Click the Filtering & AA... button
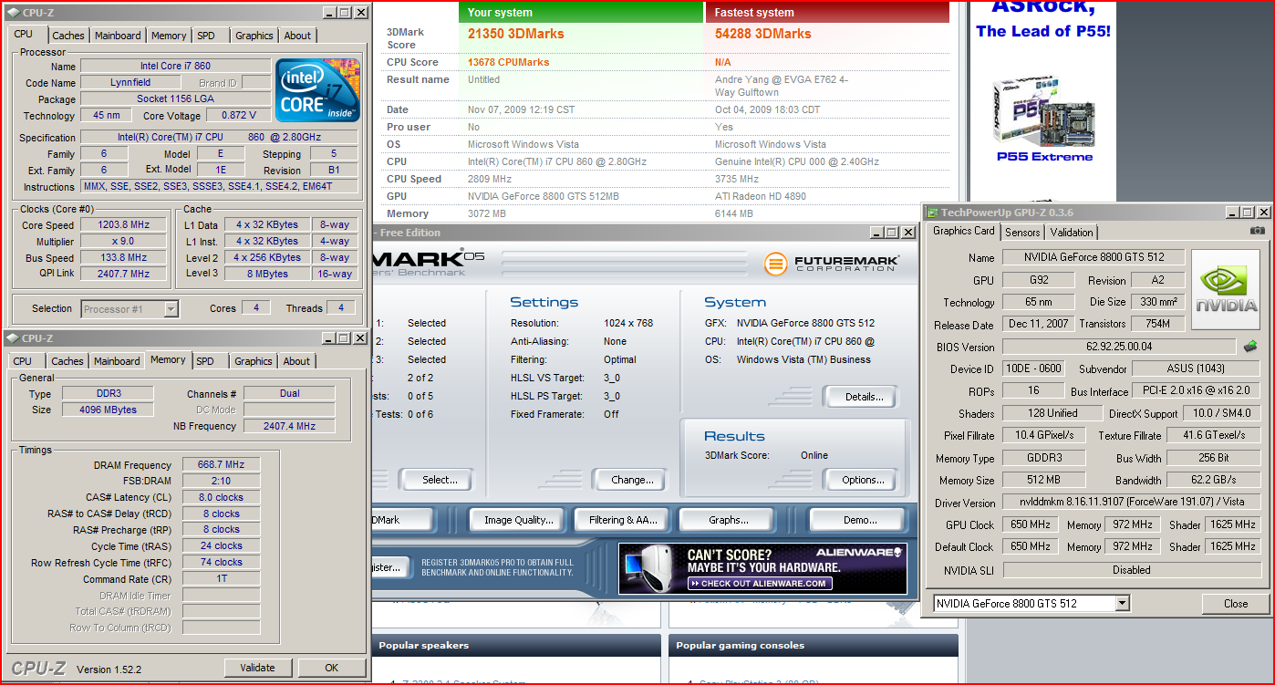The height and width of the screenshot is (685, 1275). (x=623, y=520)
